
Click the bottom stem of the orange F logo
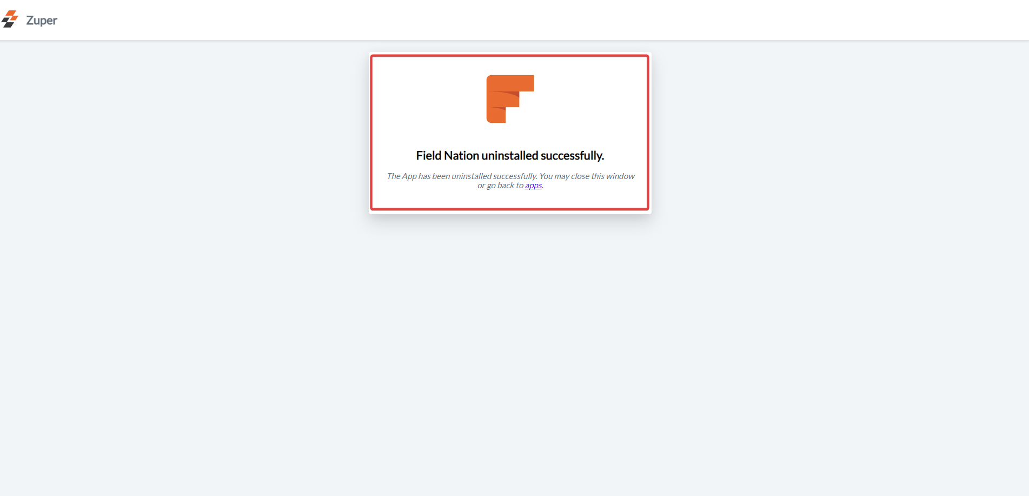tap(496, 115)
